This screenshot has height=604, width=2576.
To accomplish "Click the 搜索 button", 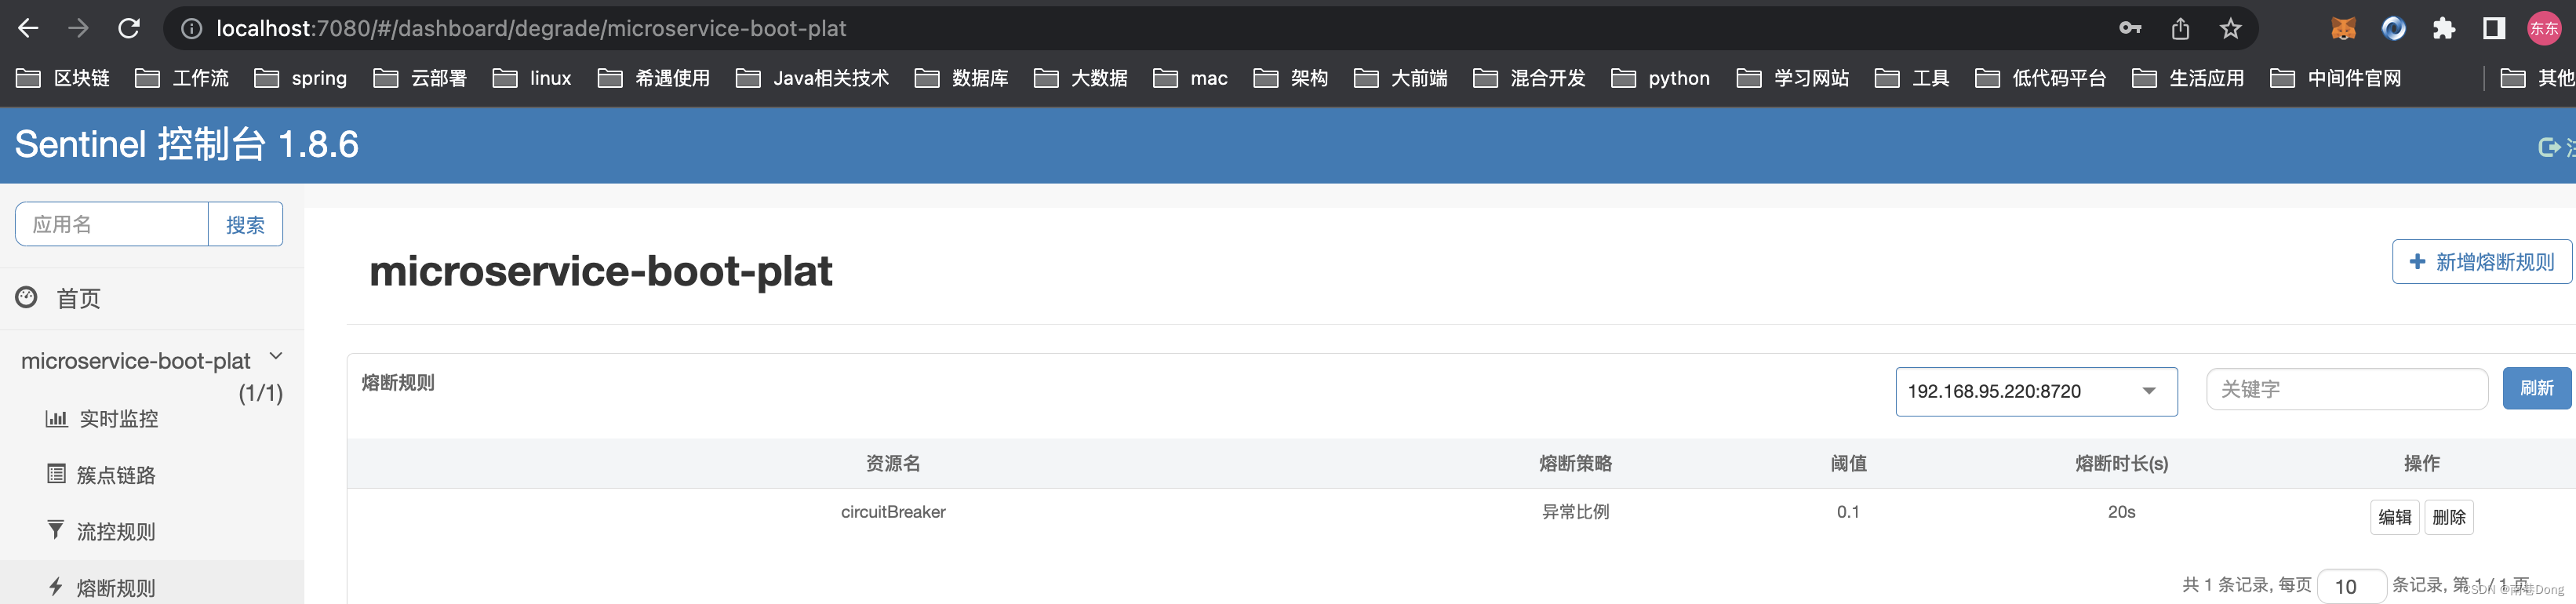I will coord(245,224).
